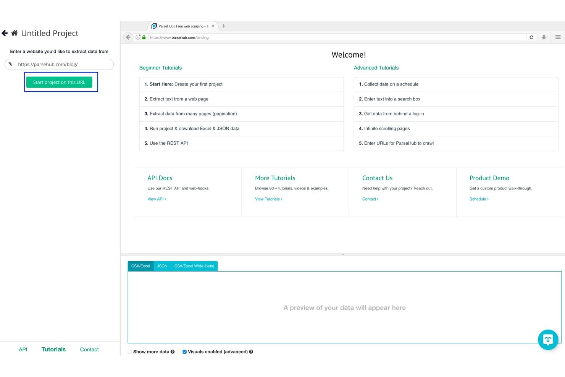
Task: Click the green padlock security icon
Action: click(x=144, y=37)
